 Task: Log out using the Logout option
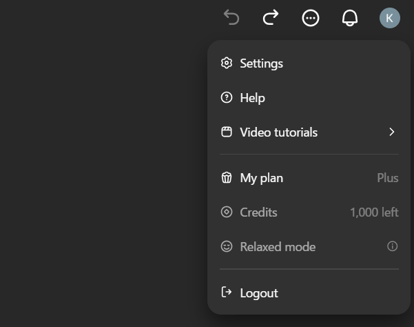point(309,293)
